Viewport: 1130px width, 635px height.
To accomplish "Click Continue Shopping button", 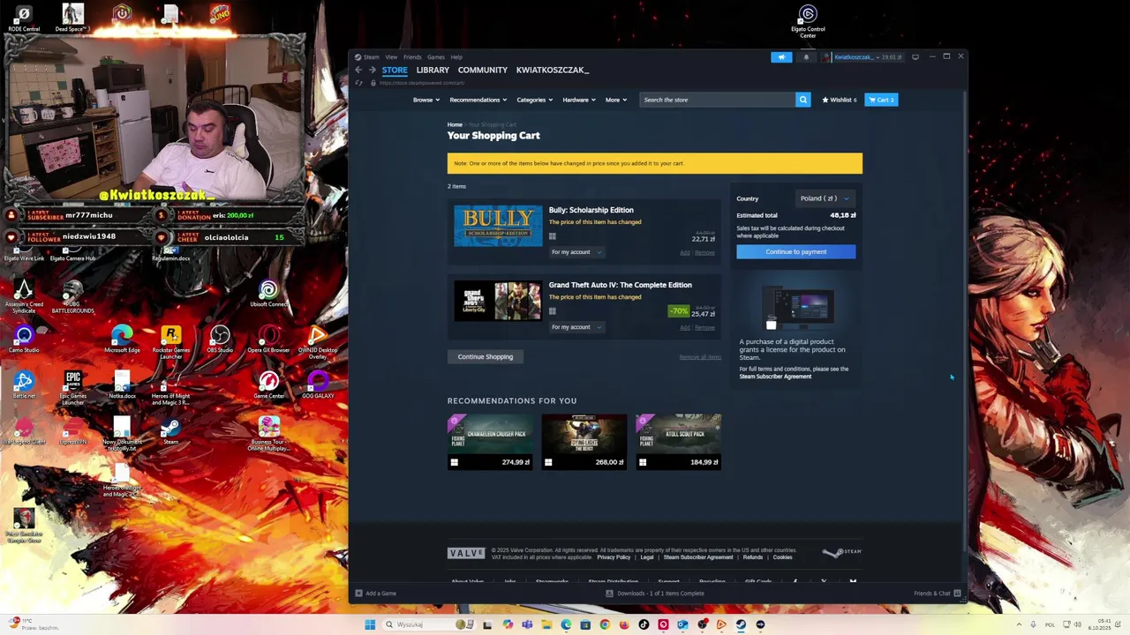I will coord(486,357).
